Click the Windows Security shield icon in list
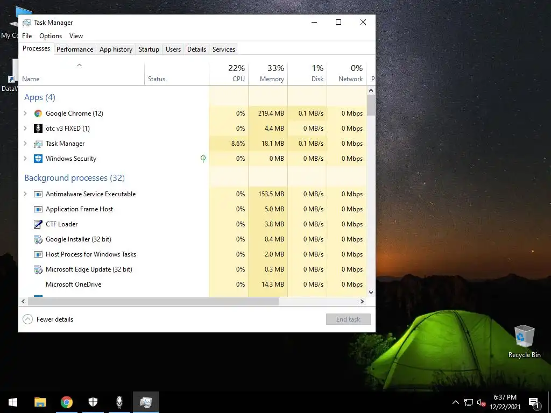Image resolution: width=551 pixels, height=413 pixels. point(38,159)
